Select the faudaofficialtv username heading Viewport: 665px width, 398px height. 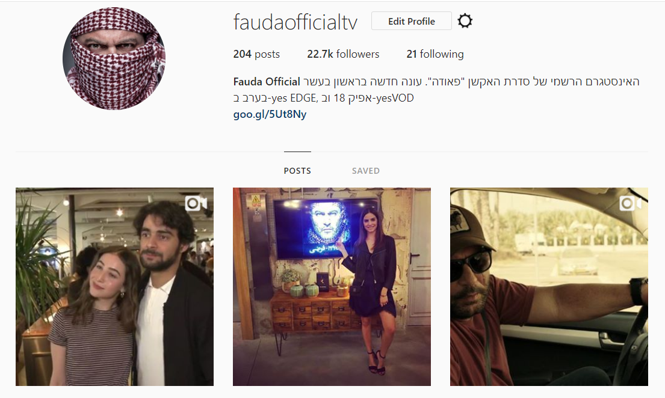(295, 22)
